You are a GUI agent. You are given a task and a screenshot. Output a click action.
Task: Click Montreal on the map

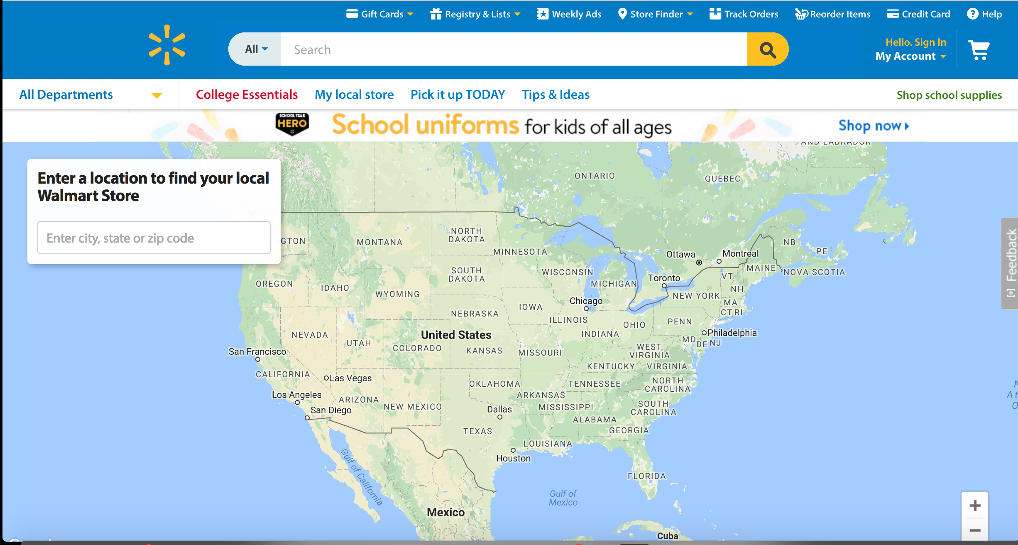click(x=740, y=253)
